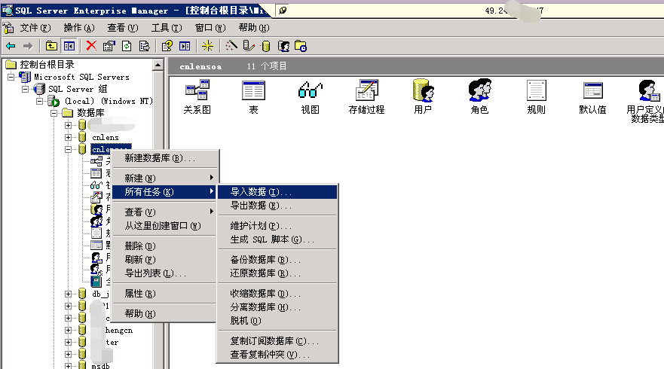Select 收缩数据库(D)... in submenu
The width and height of the screenshot is (664, 369).
pyautogui.click(x=277, y=293)
